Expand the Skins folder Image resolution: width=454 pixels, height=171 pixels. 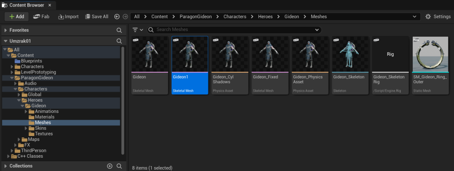point(26,128)
